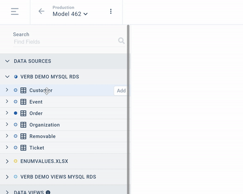Screen dimensions: 243x194
Task: Click the Ticket table icon
Action: point(23,148)
